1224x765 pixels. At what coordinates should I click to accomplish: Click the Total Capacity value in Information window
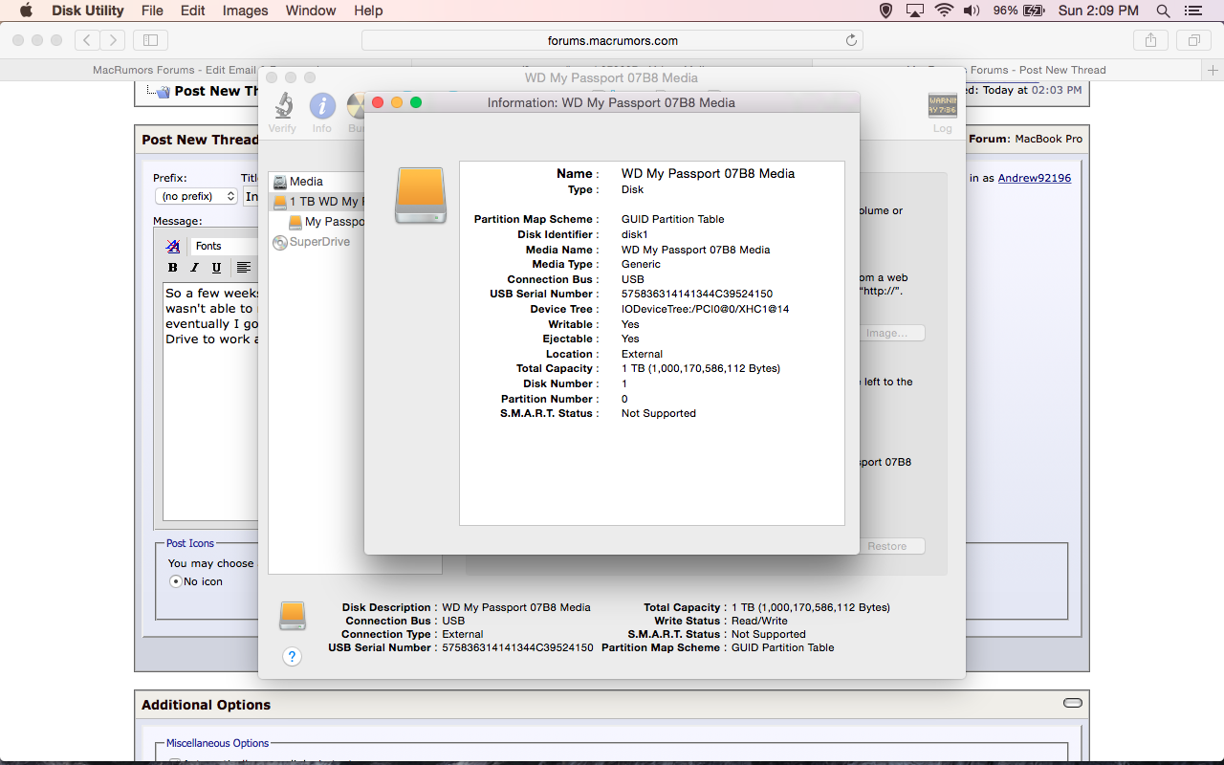[701, 369]
